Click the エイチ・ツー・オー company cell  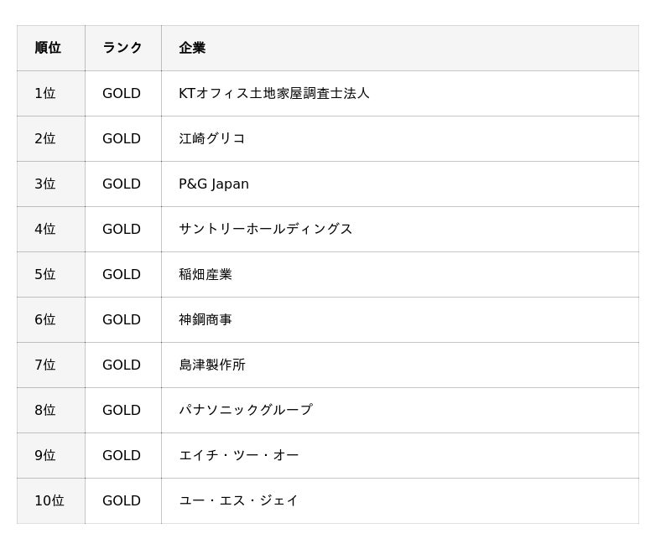click(238, 455)
